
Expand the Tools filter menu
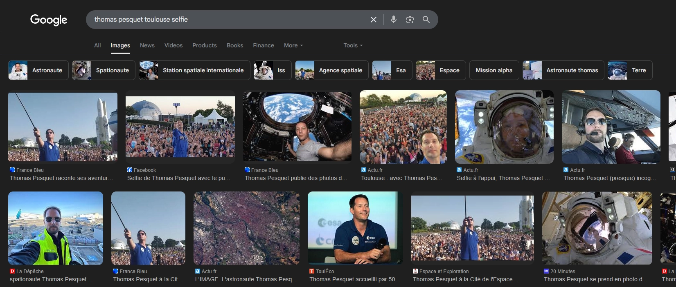pos(353,45)
